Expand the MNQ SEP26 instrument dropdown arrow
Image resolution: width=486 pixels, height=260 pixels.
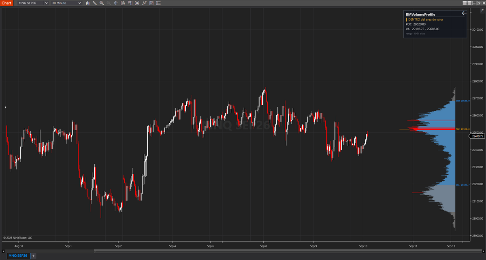(x=46, y=3)
